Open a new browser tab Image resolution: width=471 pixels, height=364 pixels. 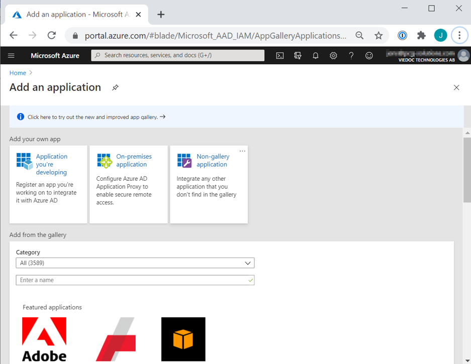click(161, 15)
